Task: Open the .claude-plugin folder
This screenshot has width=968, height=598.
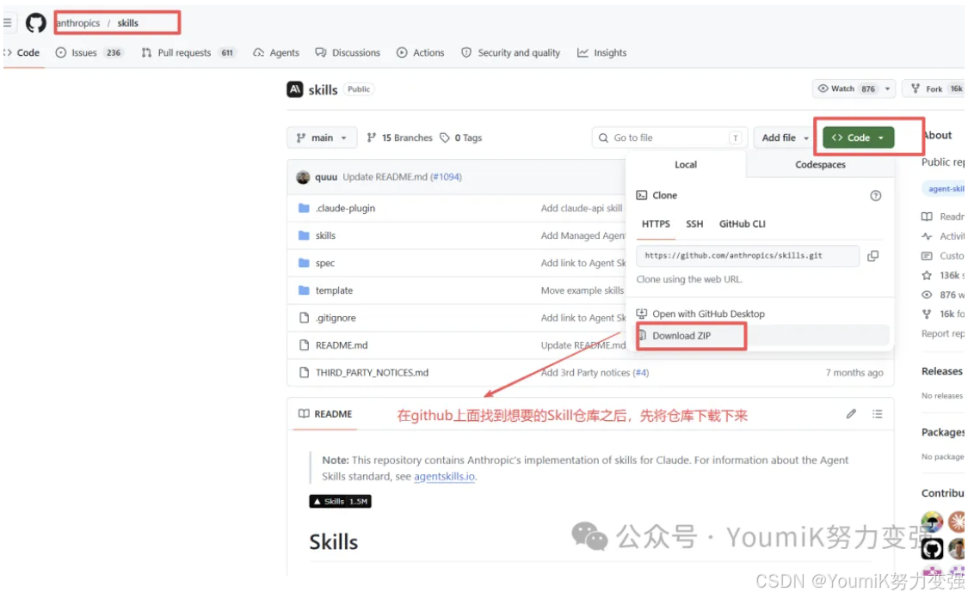Action: click(x=345, y=209)
